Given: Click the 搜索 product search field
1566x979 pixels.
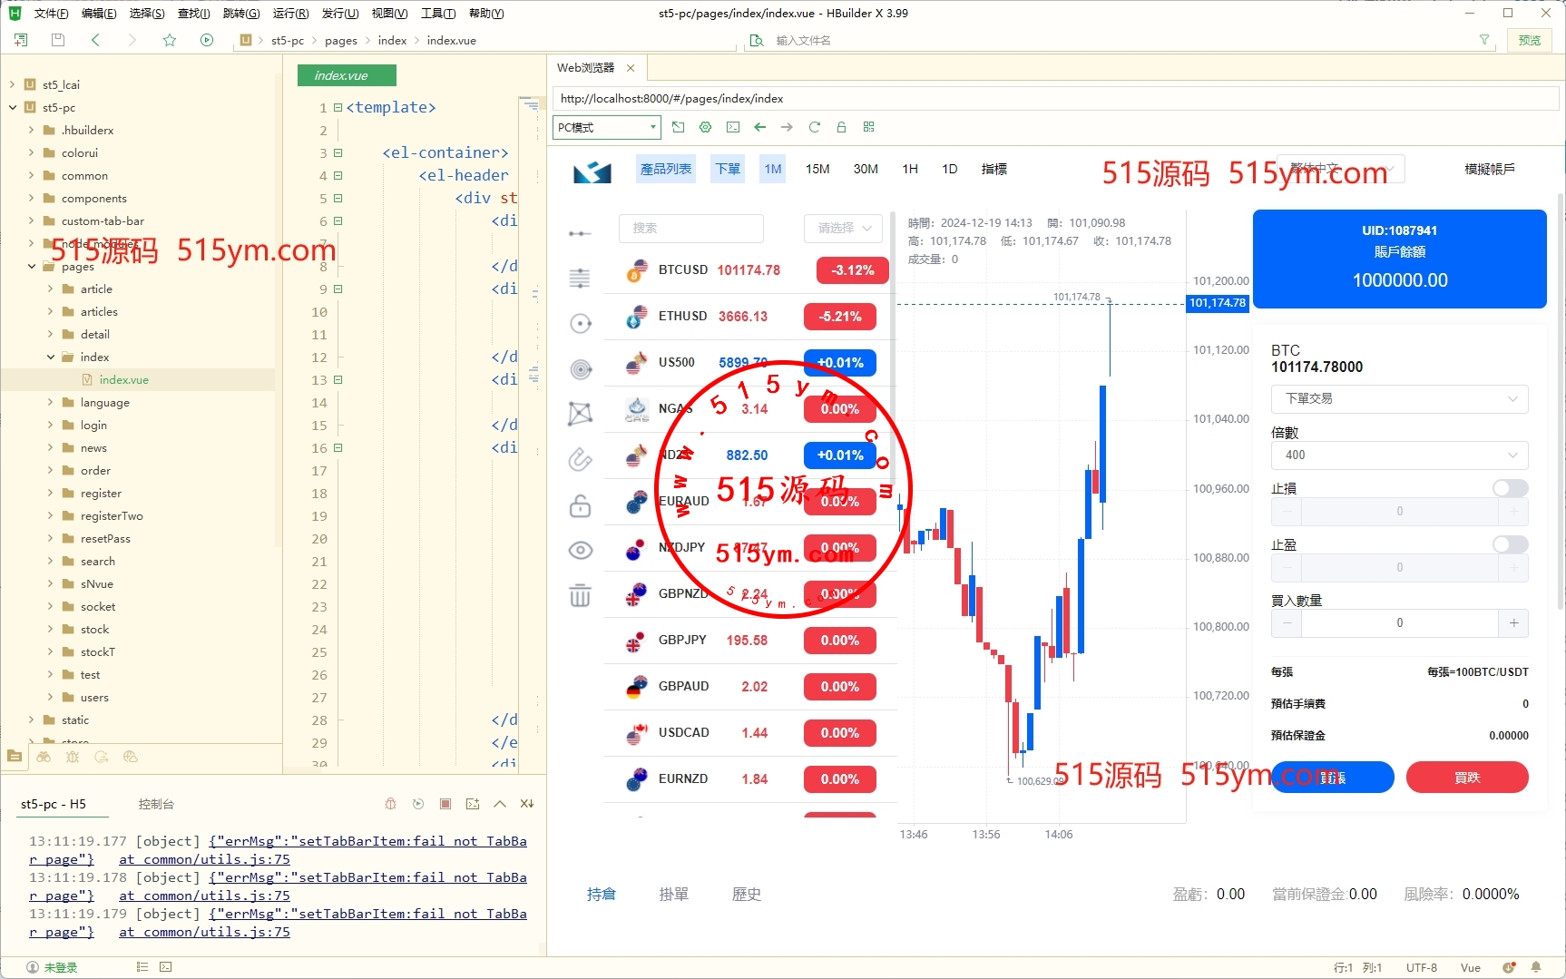Looking at the screenshot, I should 690,228.
